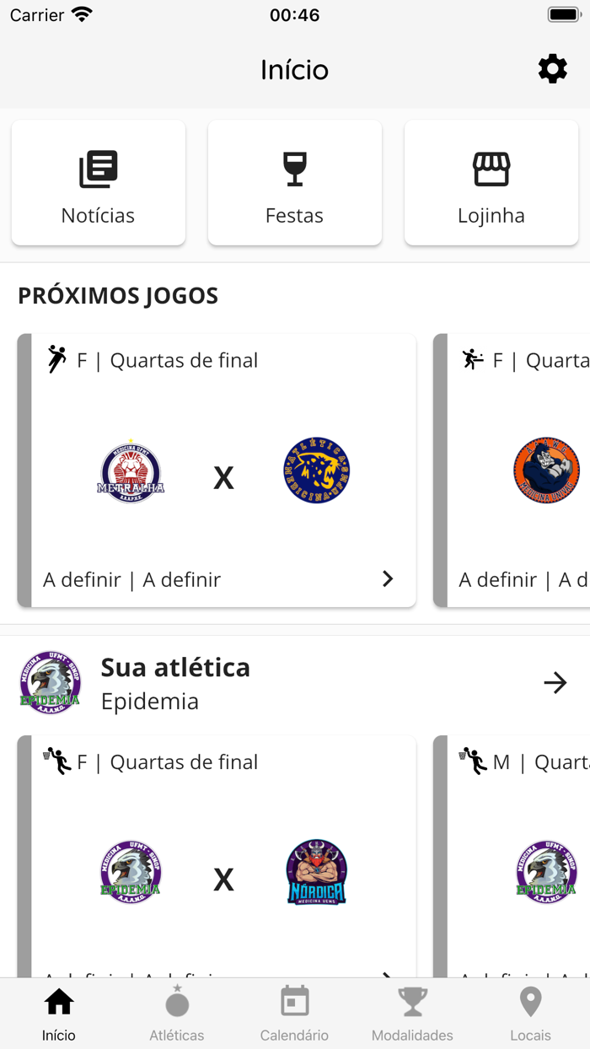Tap the basketball player icon in Epidemia match
590x1049 pixels.
click(x=57, y=761)
